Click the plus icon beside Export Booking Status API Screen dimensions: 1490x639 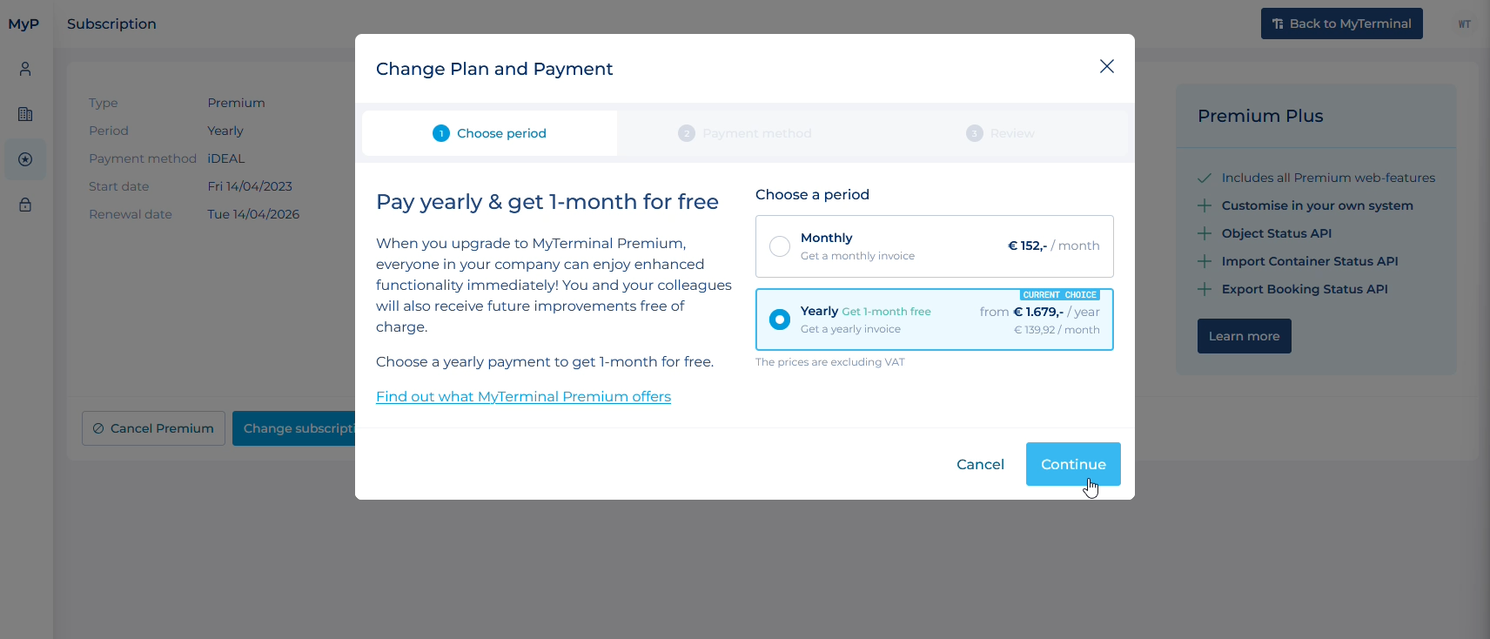(1205, 289)
